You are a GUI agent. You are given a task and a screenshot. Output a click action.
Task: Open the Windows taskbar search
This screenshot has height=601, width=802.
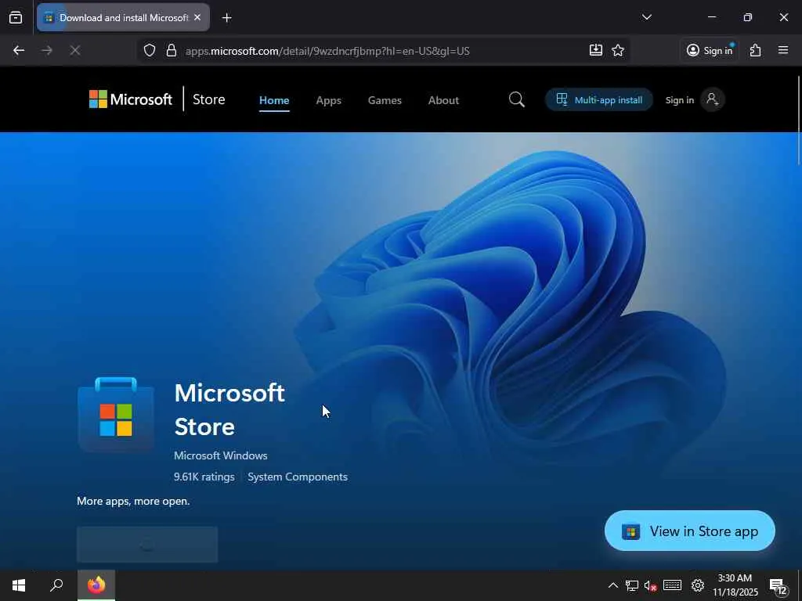56,585
